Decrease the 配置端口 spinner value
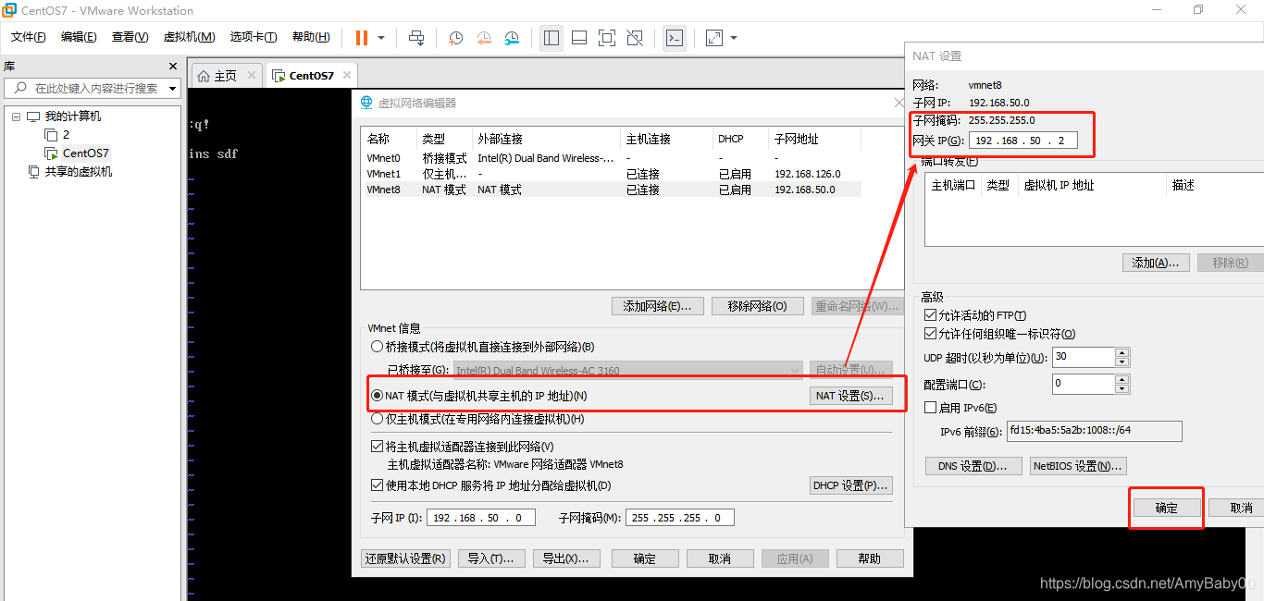This screenshot has width=1264, height=601. tap(1122, 388)
